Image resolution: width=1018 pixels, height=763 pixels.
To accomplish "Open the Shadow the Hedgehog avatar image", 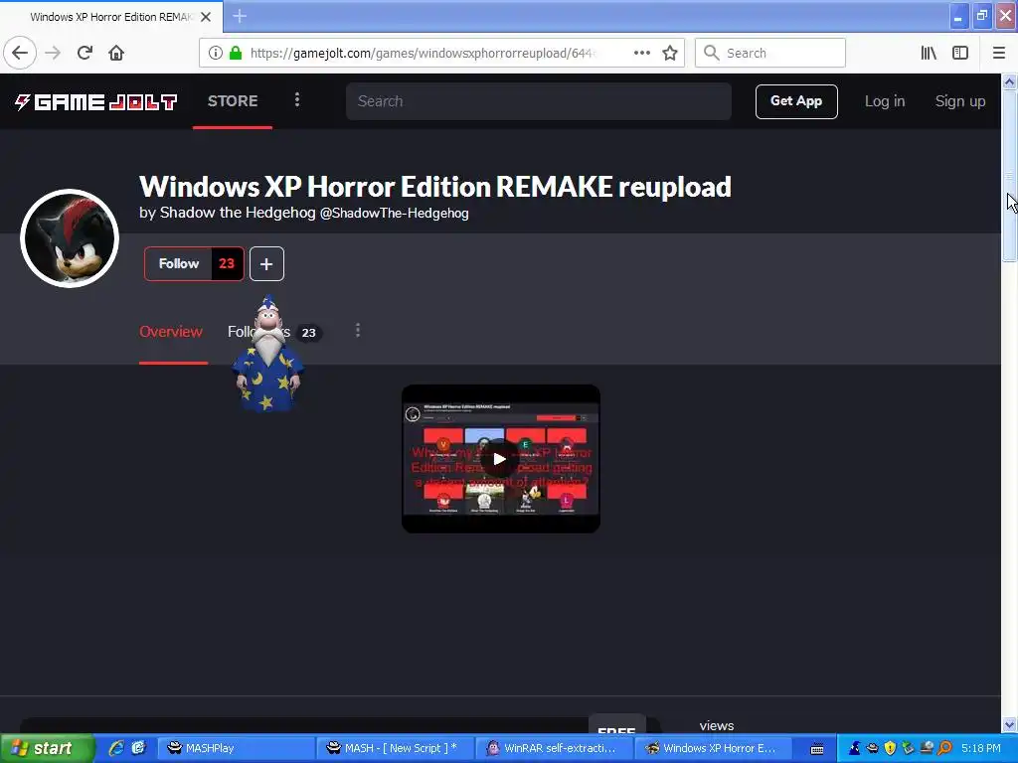I will [70, 238].
